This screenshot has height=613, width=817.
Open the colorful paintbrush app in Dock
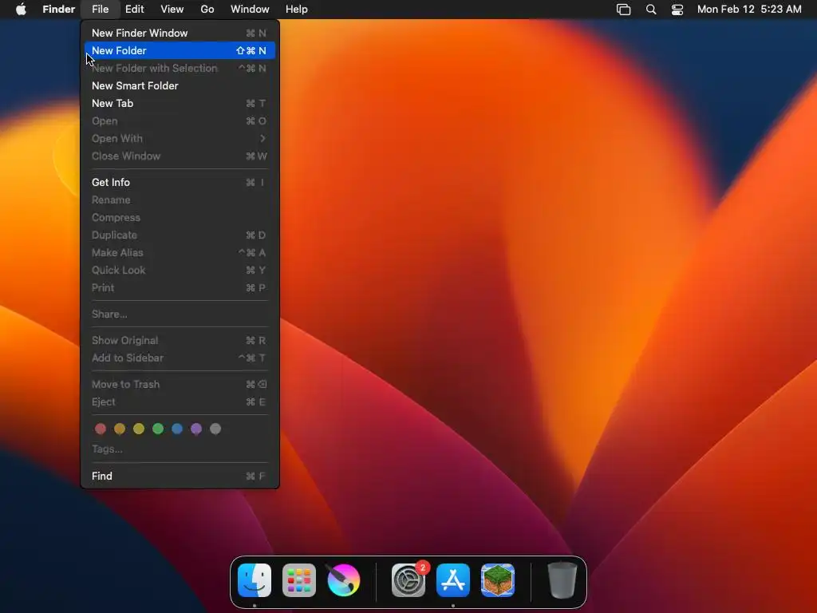tap(343, 580)
